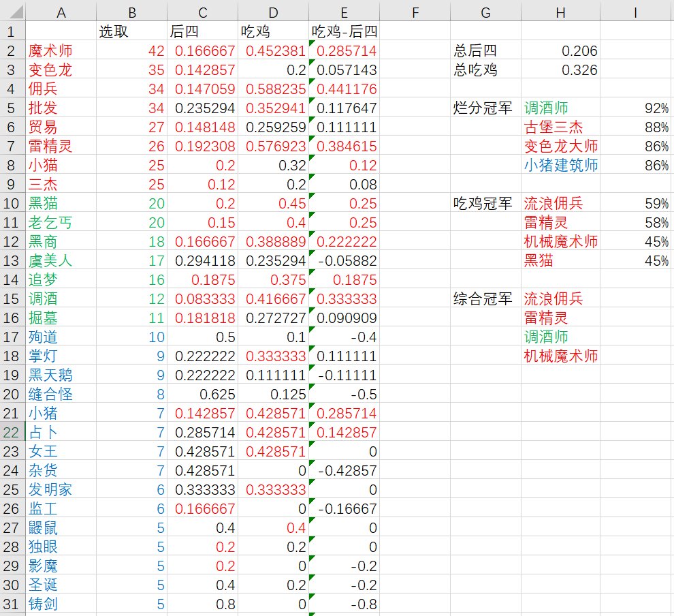Screen dimensions: 674x616
Task: Click the 59% cell
Action: (x=635, y=203)
